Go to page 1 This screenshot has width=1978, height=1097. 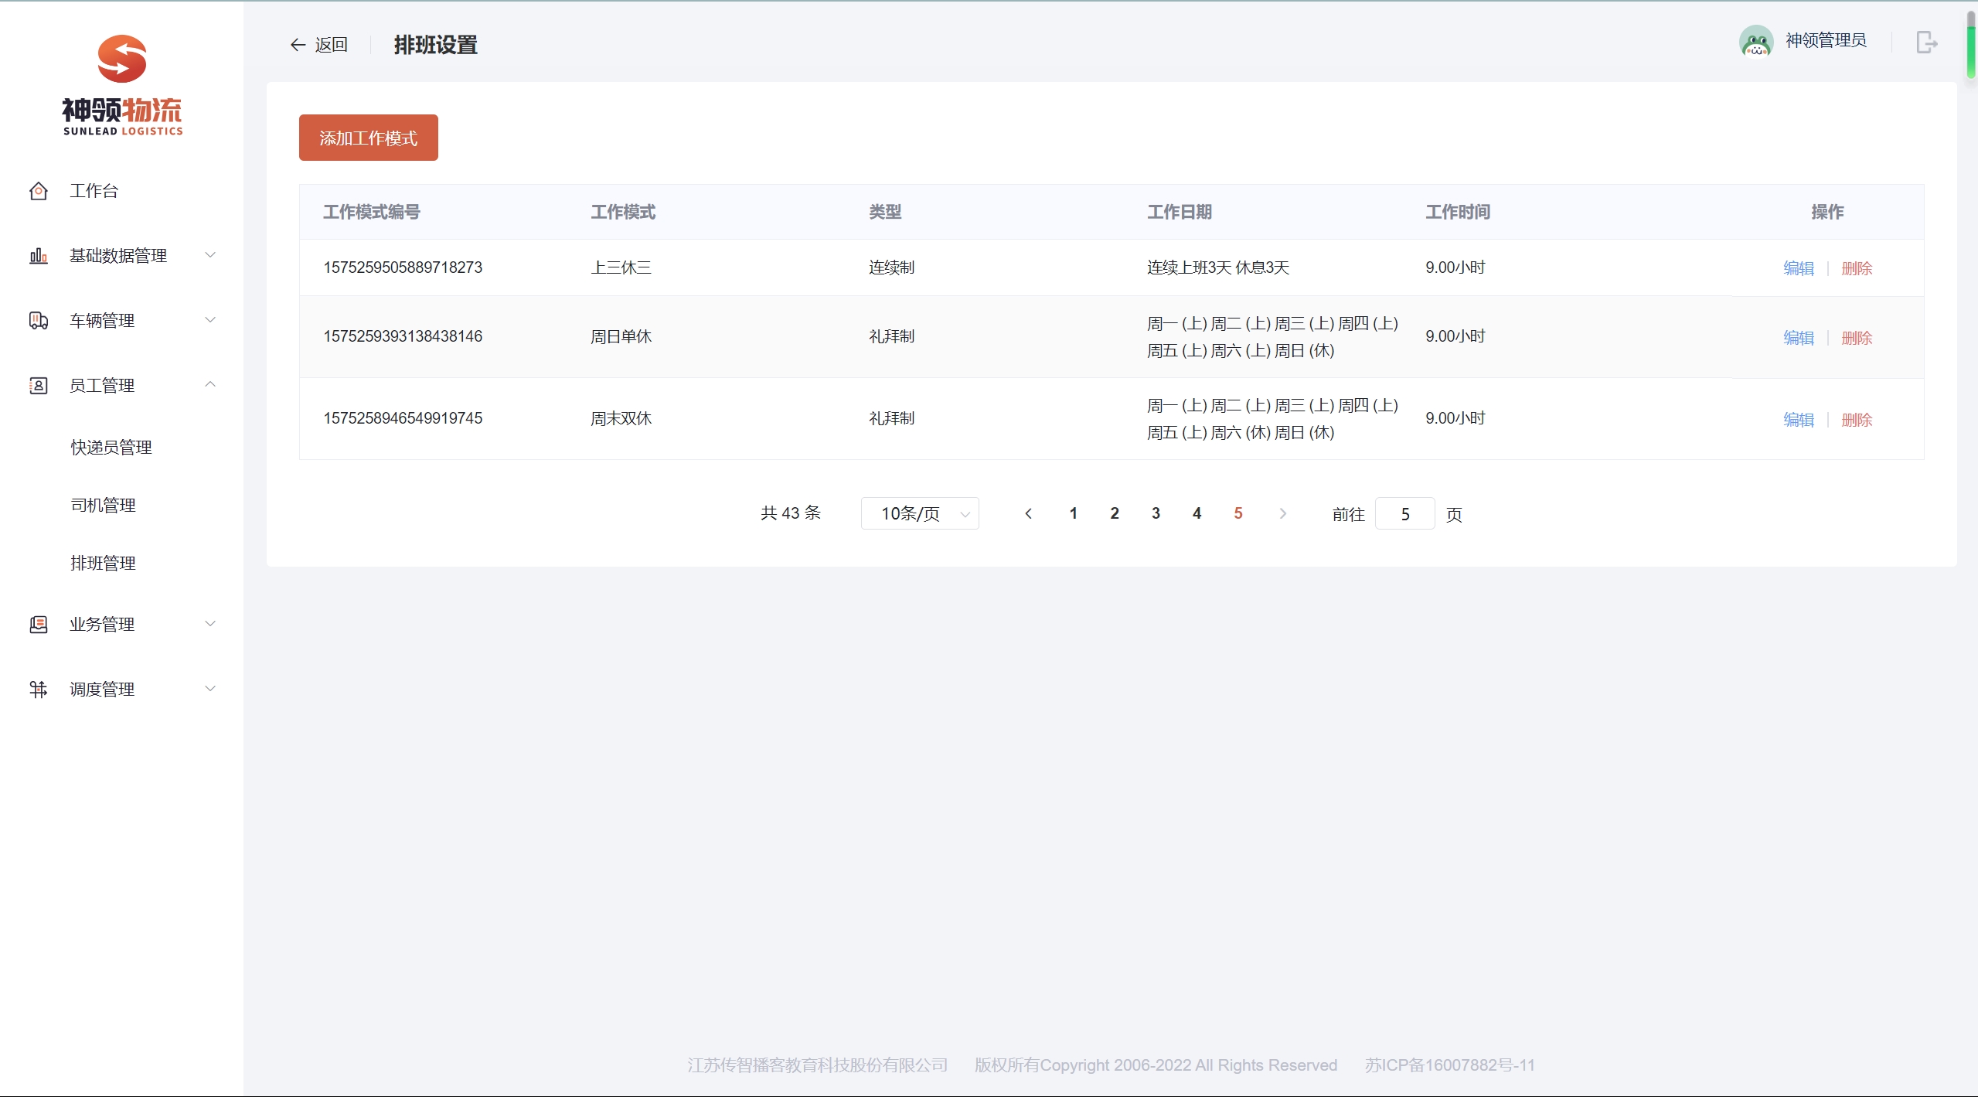pos(1074,513)
